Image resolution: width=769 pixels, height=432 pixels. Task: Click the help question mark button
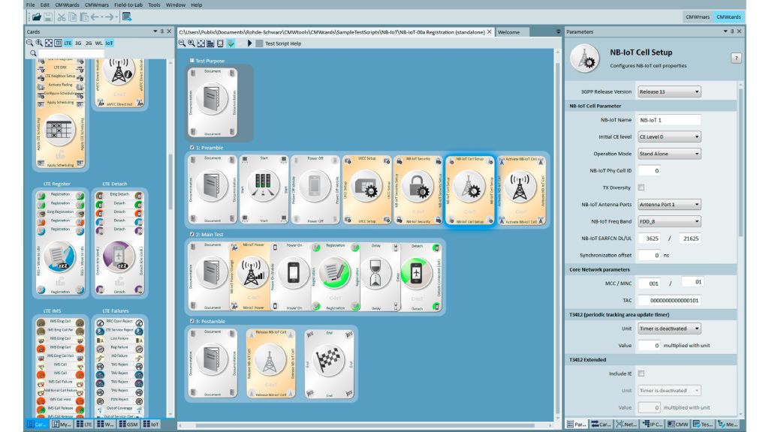coord(736,58)
